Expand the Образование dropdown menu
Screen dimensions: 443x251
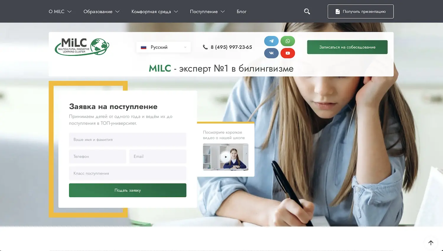[101, 12]
